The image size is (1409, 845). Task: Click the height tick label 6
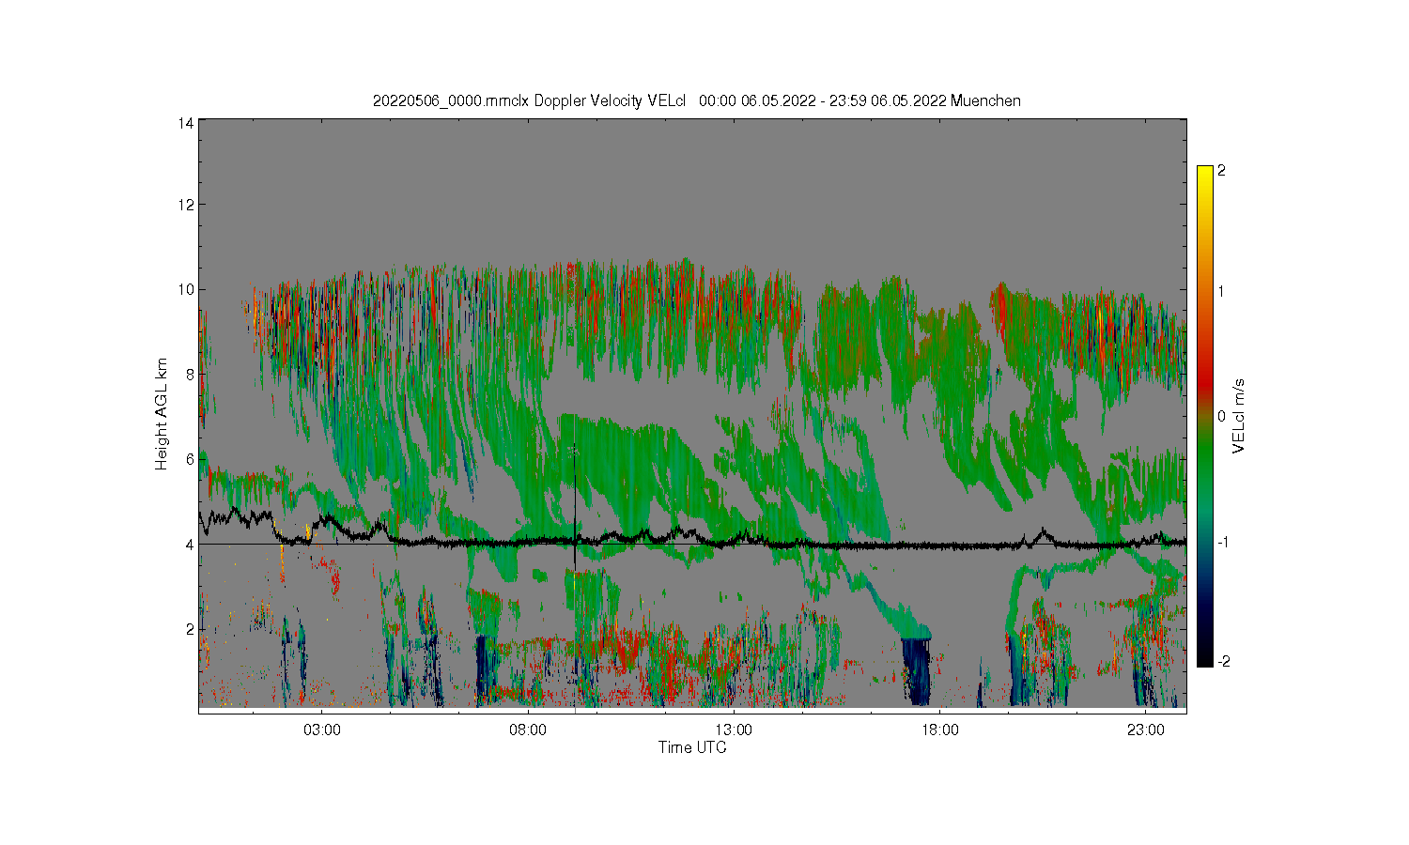(190, 459)
